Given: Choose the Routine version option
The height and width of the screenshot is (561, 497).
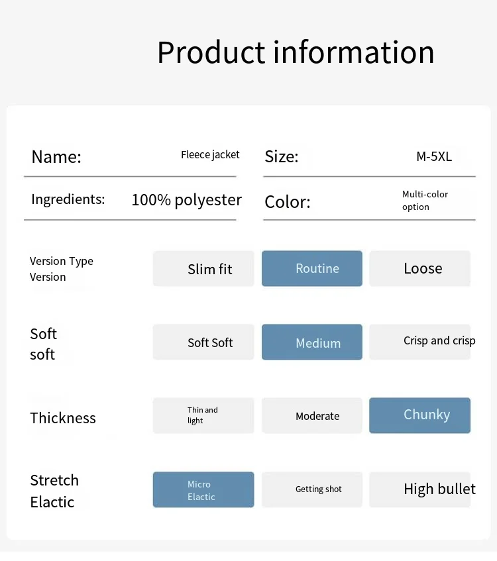Looking at the screenshot, I should coord(312,269).
